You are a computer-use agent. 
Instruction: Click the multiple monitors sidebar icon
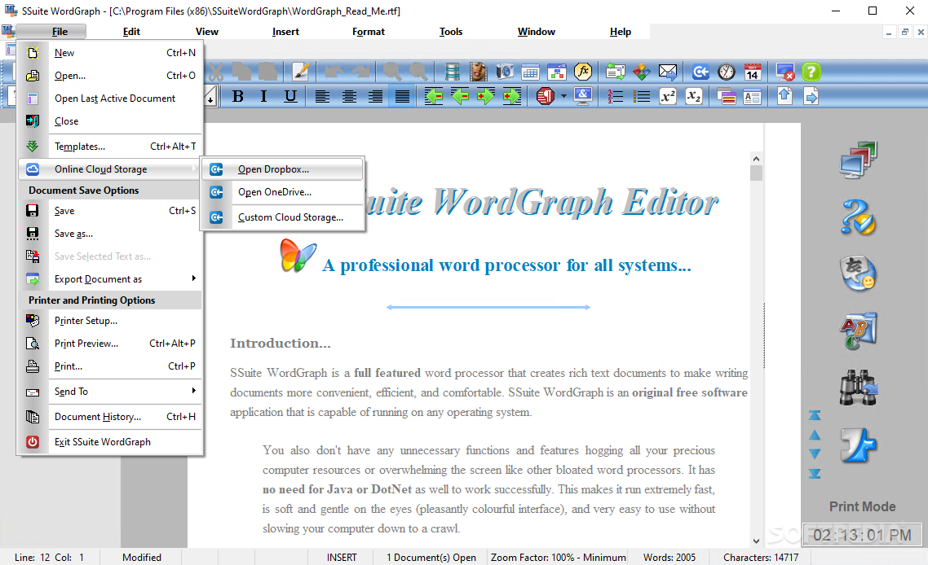tap(858, 160)
